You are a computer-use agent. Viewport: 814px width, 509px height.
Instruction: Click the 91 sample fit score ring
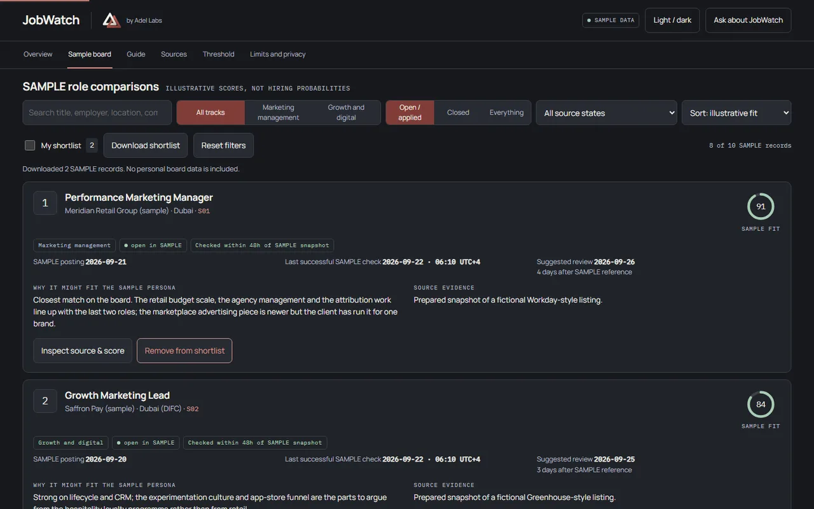click(761, 206)
